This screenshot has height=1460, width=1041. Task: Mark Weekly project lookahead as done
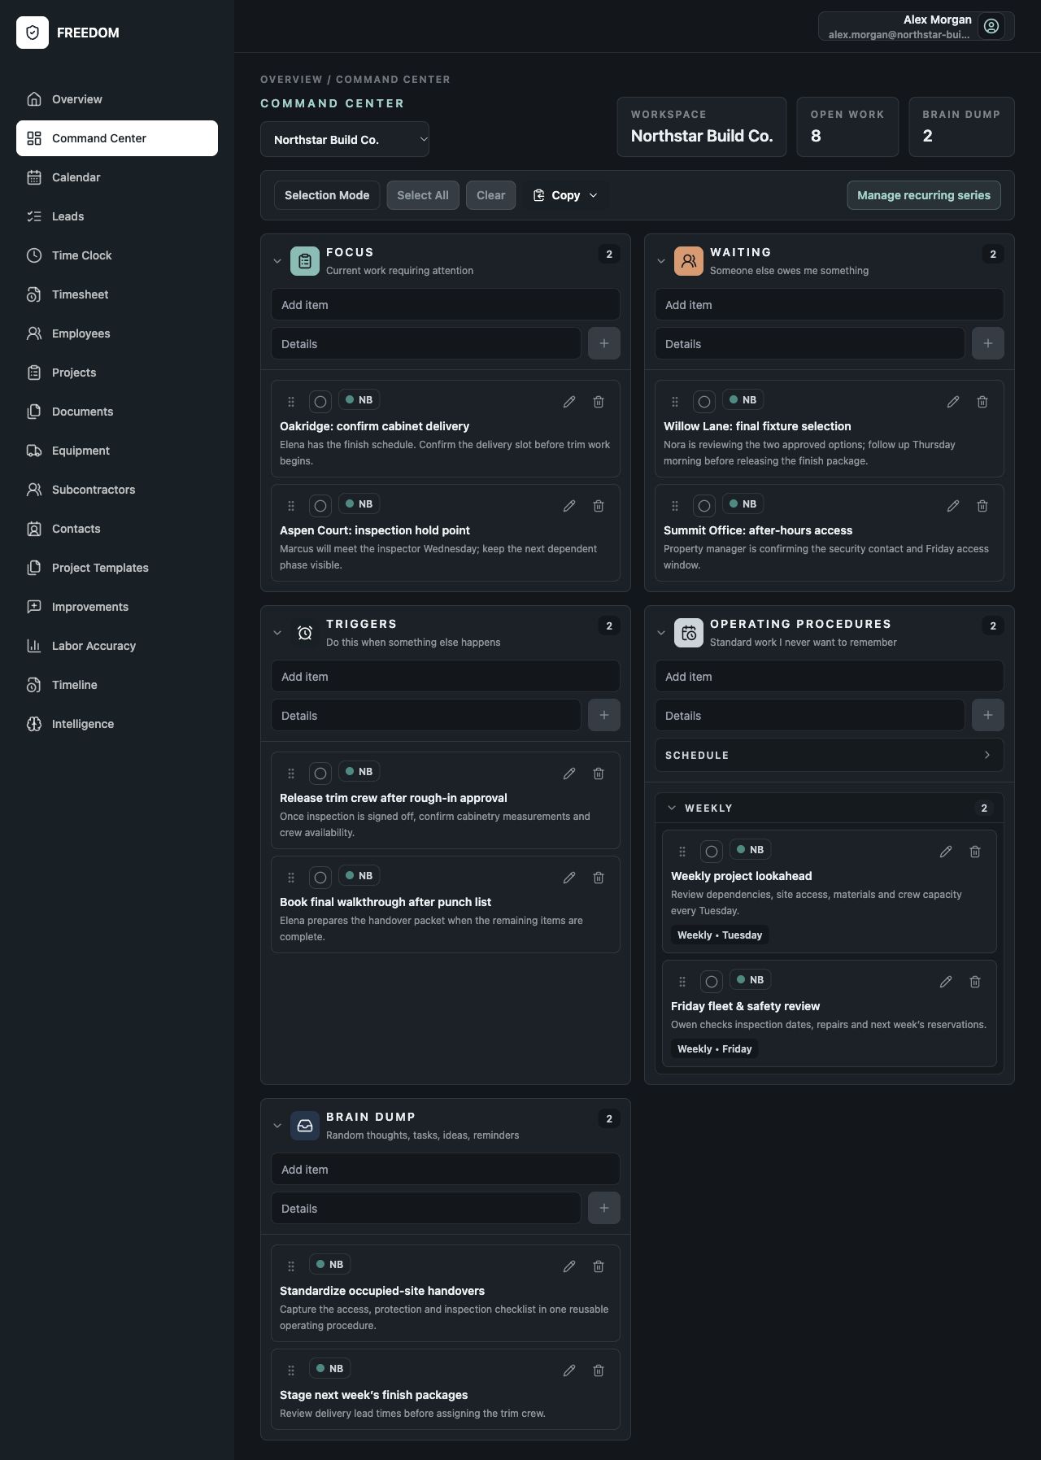tap(712, 852)
